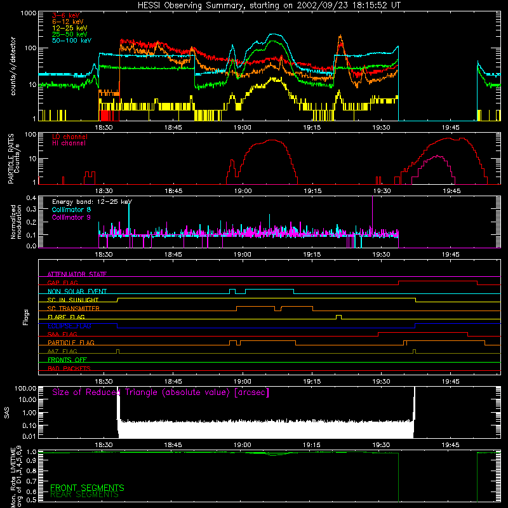This screenshot has height=508, width=508.
Task: Click the FRONTS OFF flag label
Action: click(67, 360)
